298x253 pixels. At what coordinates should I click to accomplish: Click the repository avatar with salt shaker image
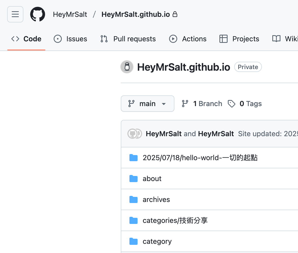[x=127, y=67]
